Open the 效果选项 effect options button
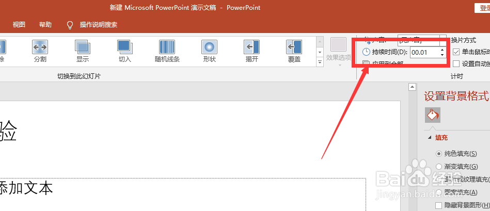The image size is (490, 211). tap(339, 52)
